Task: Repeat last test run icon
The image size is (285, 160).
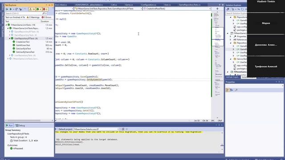Action: 16,9
